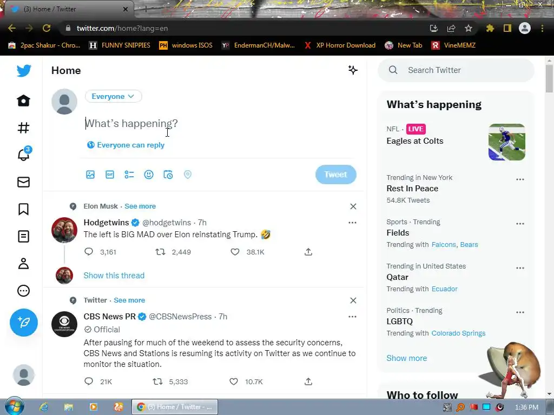Open the Falcons trending link
Screen dimensions: 554x415
[444, 245]
